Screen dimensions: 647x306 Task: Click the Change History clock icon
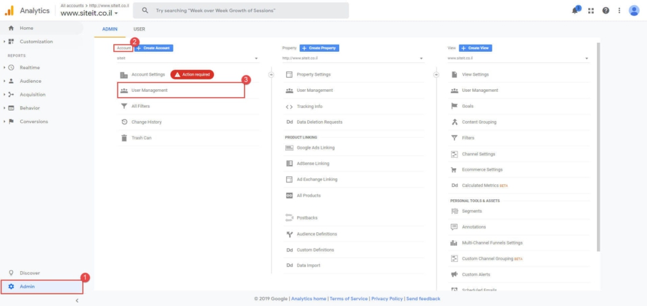tap(124, 122)
